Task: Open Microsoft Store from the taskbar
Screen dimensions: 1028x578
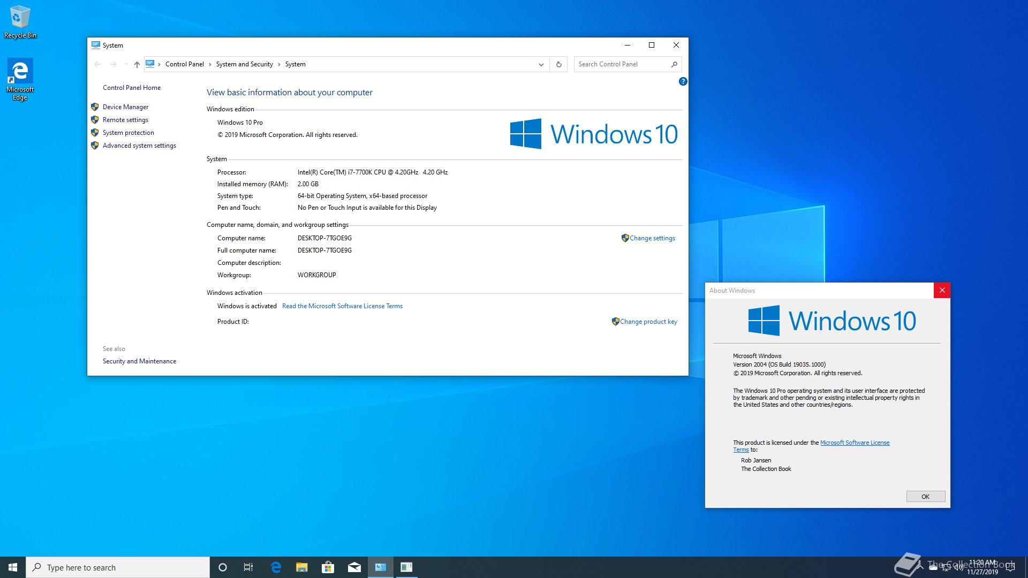Action: point(328,567)
